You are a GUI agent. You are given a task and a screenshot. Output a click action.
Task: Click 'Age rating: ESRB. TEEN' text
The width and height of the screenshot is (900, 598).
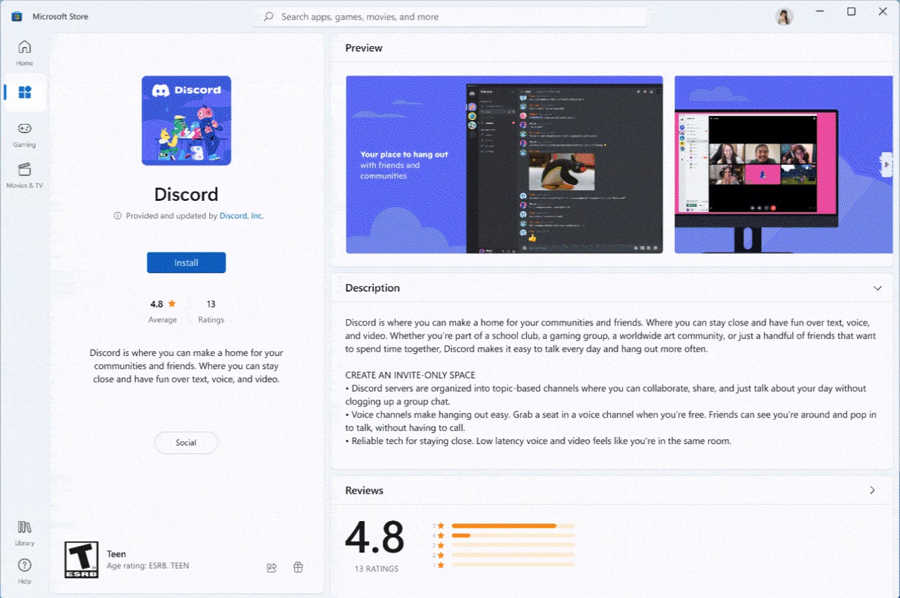[148, 566]
